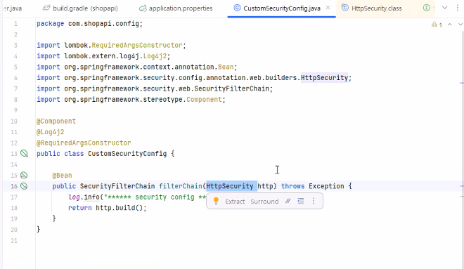Click the @Component annotation on line 10
Viewport: 464px width, 269px height.
(56, 122)
